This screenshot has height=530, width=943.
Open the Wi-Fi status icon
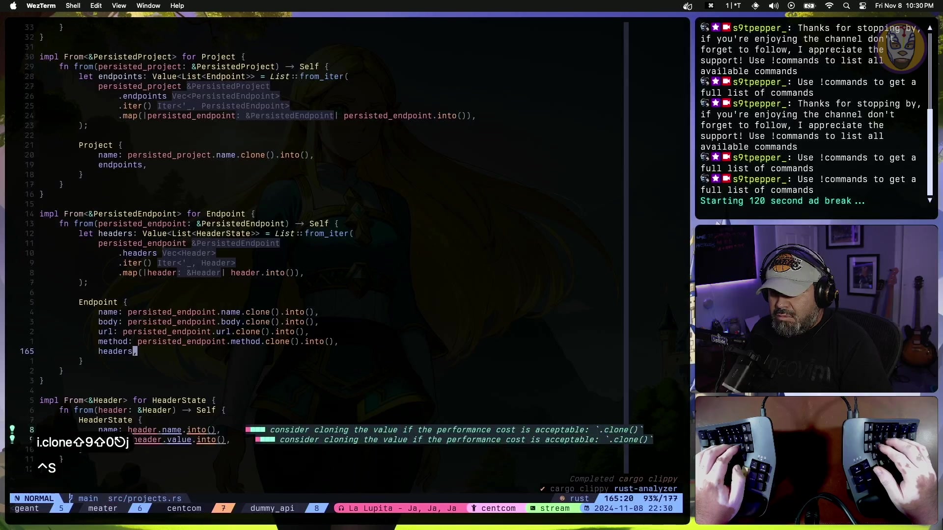pos(829,6)
